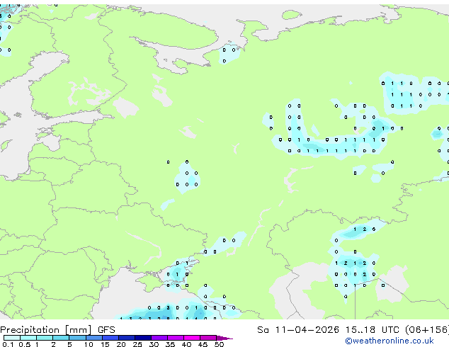Select the violet 30–35 mm legend swatch
The image size is (449, 347).
point(159,338)
